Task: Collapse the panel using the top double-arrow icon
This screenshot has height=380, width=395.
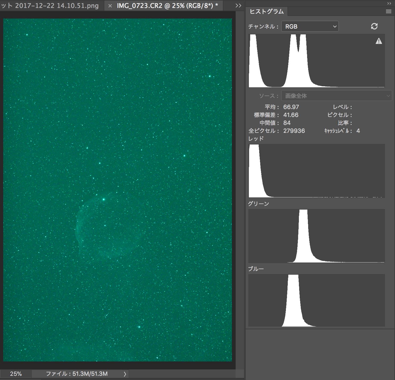Action: click(x=389, y=3)
